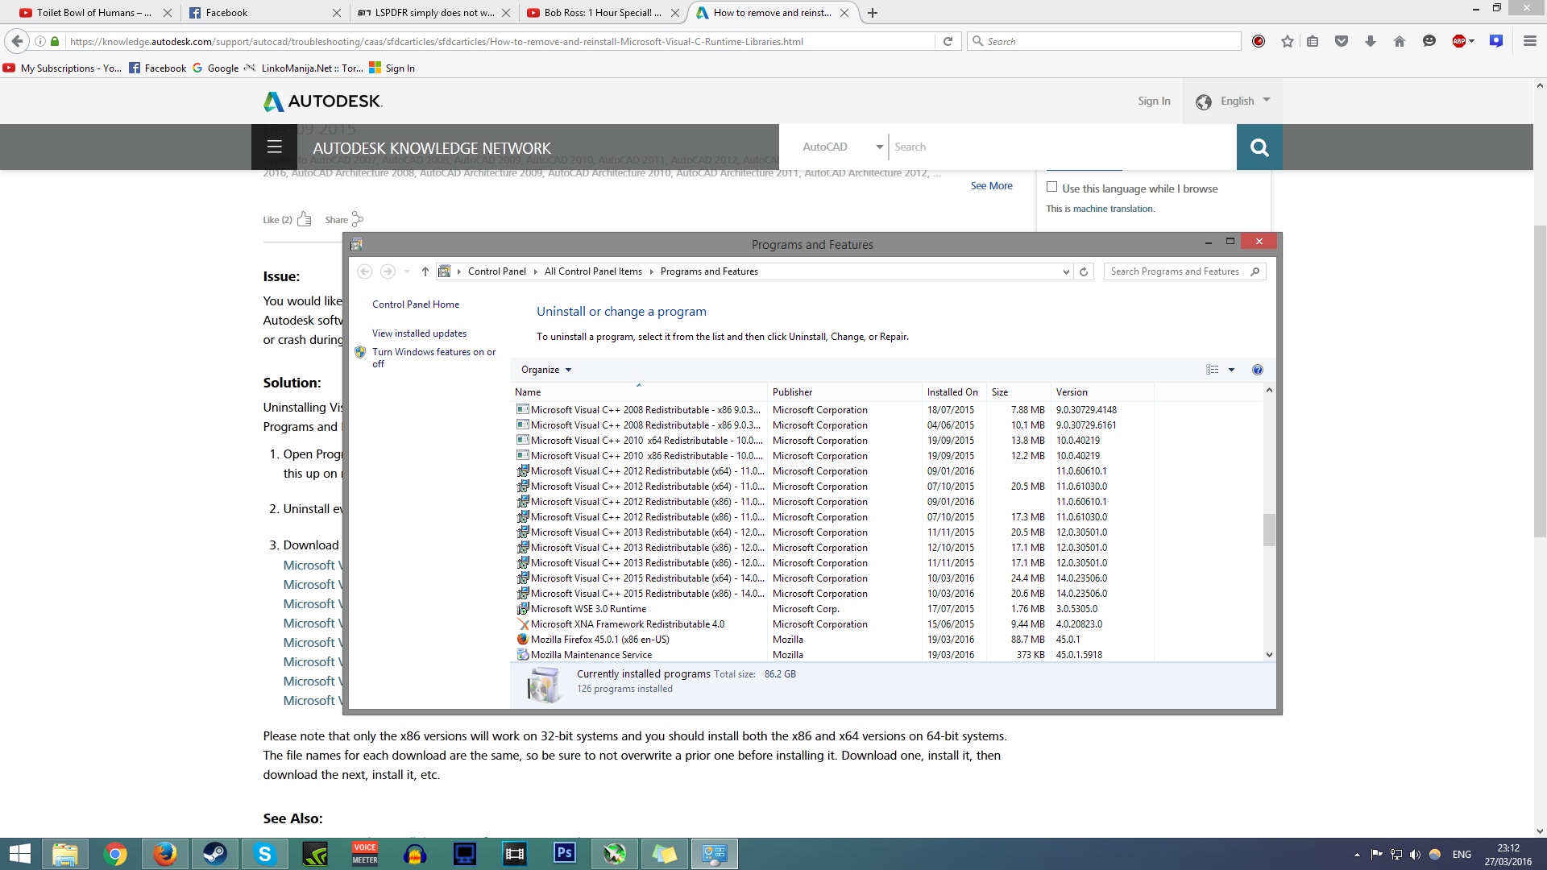
Task: Expand the view options dropdown arrow
Action: (1231, 370)
